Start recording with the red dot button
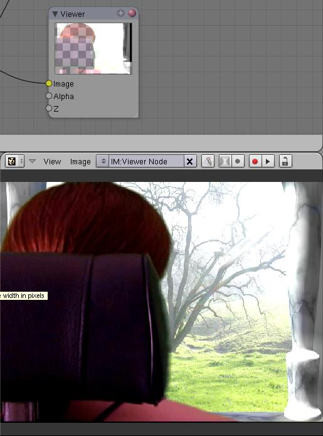The image size is (323, 436). pyautogui.click(x=255, y=161)
